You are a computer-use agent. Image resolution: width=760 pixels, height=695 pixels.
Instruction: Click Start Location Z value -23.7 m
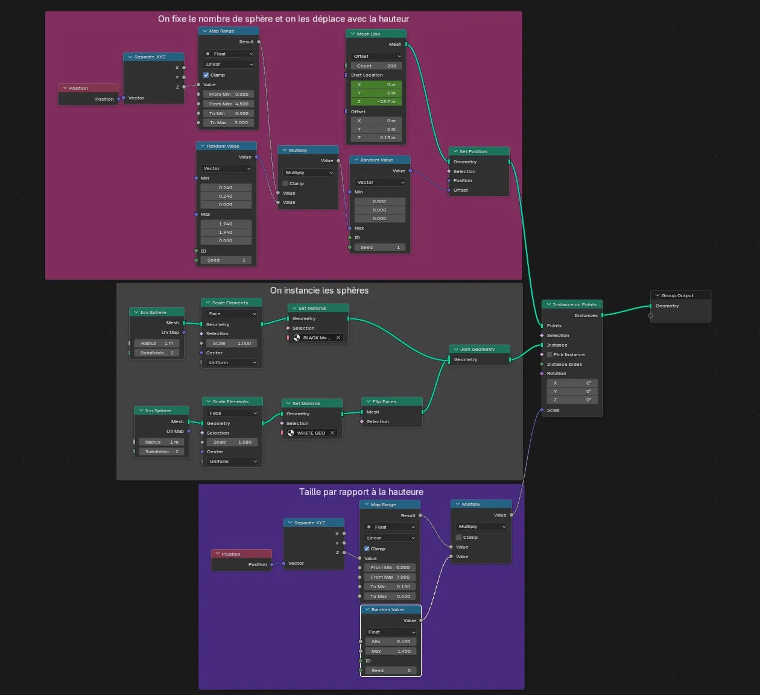(x=377, y=101)
